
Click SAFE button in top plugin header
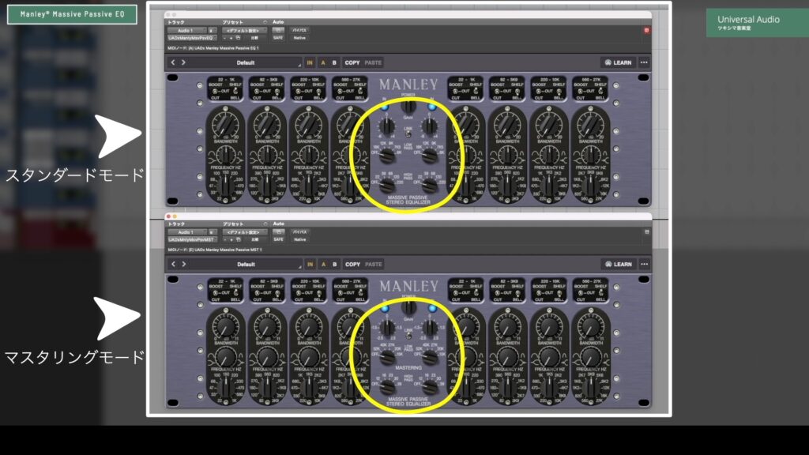(x=278, y=37)
